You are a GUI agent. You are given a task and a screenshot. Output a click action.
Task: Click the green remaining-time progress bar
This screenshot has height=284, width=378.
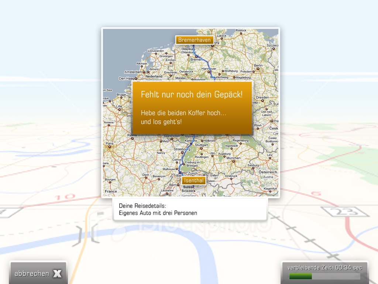300,276
